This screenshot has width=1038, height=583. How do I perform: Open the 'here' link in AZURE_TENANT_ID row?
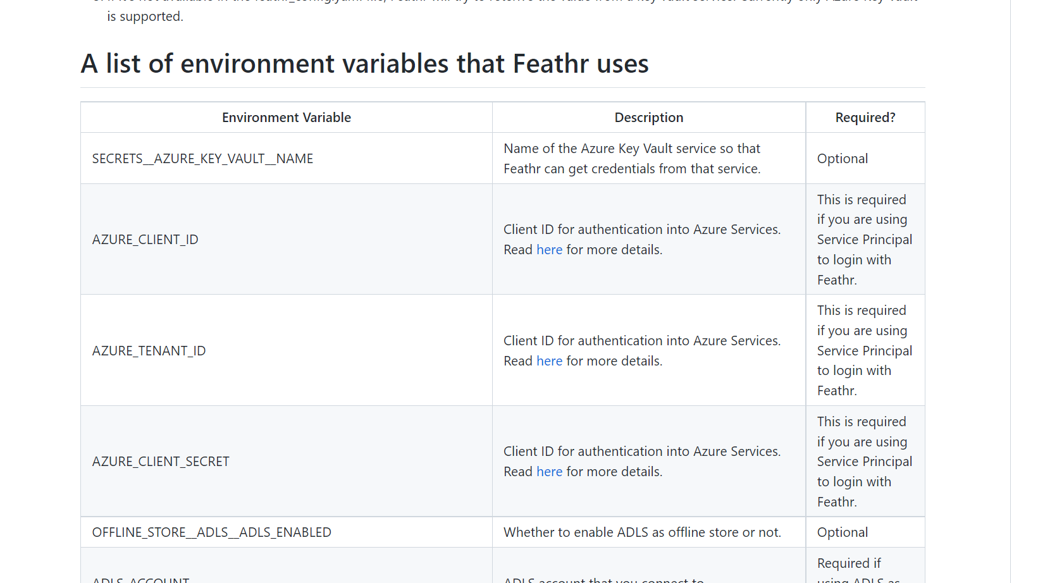[x=549, y=361]
